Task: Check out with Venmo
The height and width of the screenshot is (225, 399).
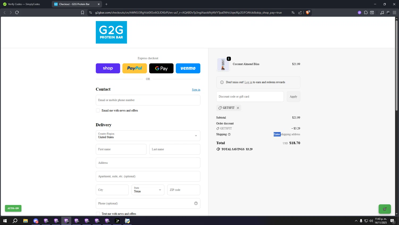Action: click(188, 68)
